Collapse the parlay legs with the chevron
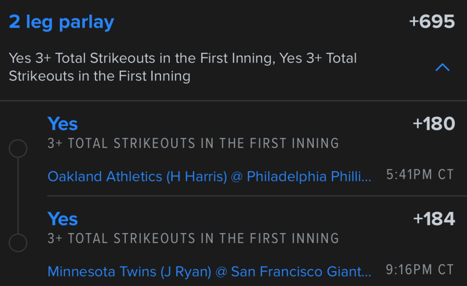 pyautogui.click(x=442, y=67)
